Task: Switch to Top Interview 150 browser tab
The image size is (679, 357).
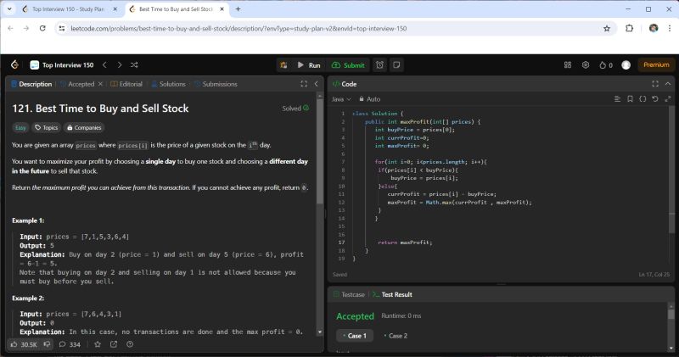Action: pos(70,9)
